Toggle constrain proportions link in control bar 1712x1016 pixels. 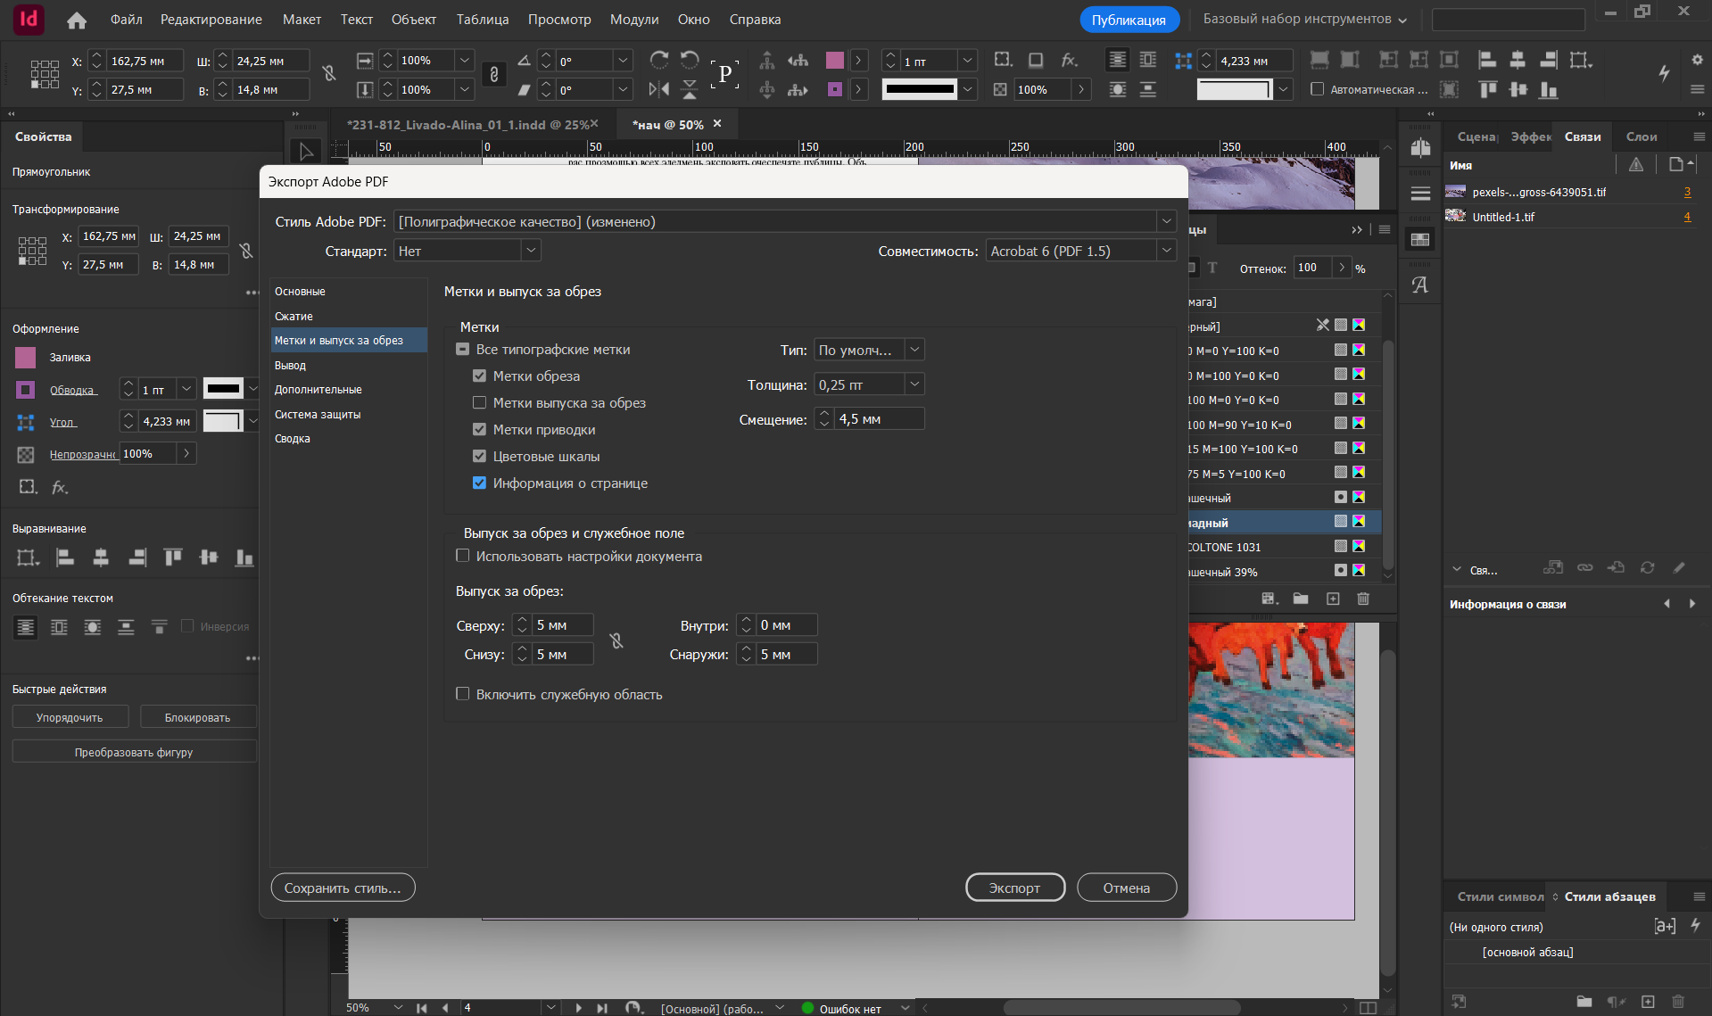click(493, 75)
